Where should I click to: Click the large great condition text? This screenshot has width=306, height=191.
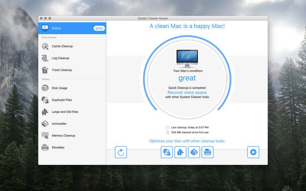point(187,78)
